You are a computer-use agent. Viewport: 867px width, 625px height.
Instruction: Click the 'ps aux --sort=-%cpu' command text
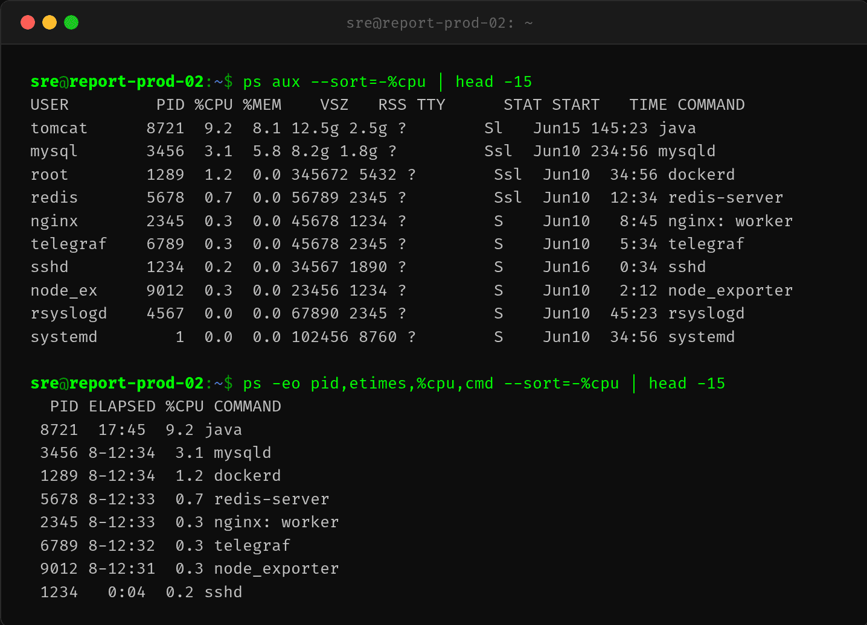[x=334, y=81]
